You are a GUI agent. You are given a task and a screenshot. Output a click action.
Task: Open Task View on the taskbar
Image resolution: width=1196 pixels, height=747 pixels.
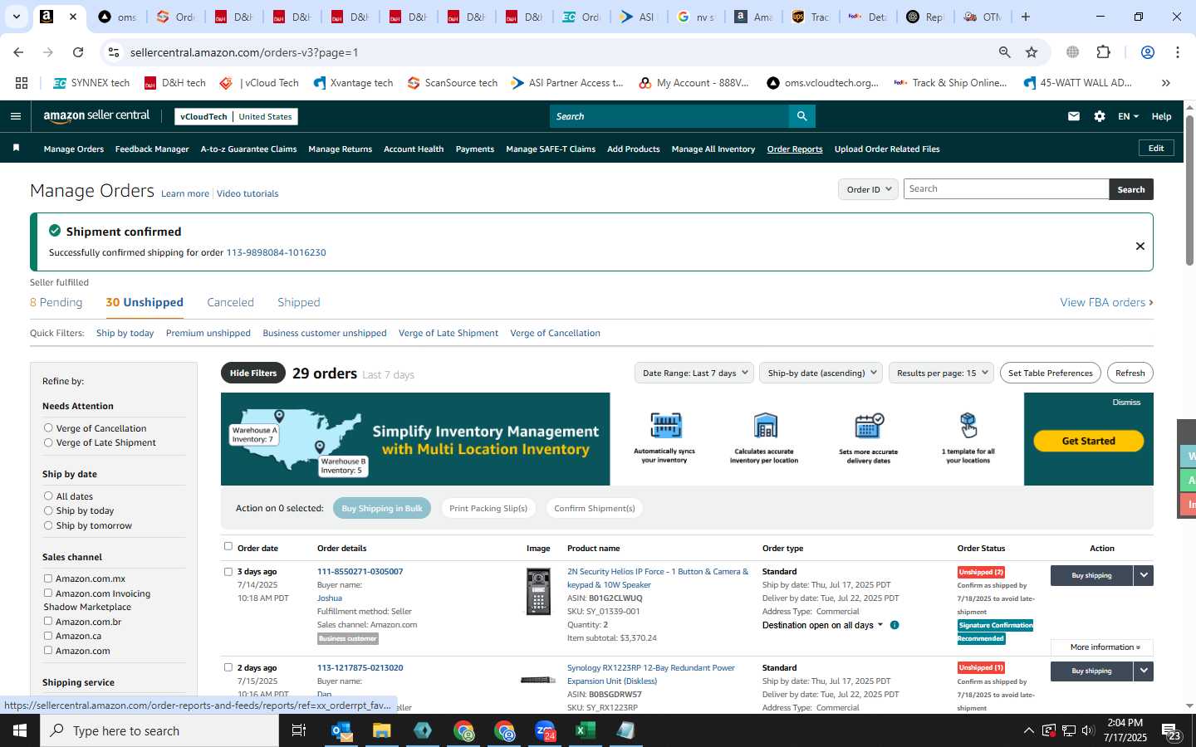[299, 730]
